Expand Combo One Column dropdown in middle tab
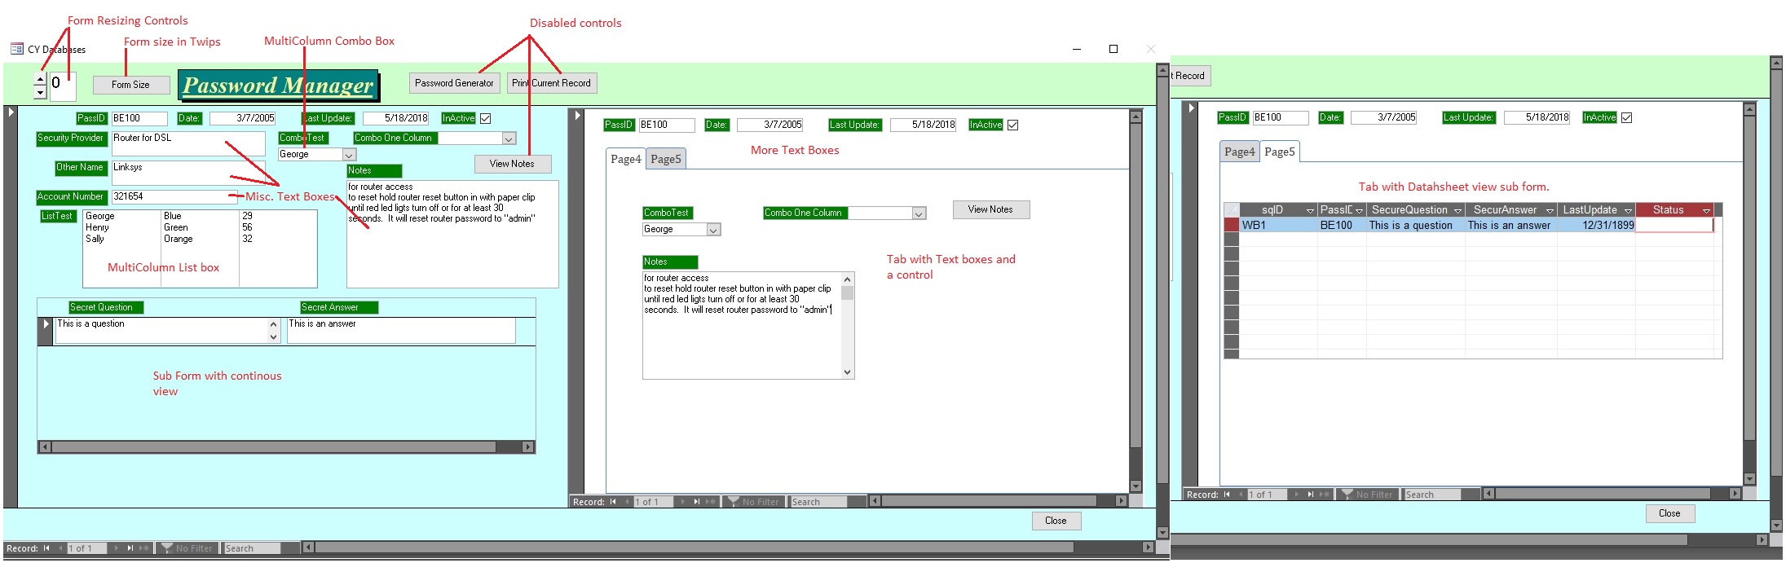This screenshot has height=563, width=1786. tap(919, 213)
